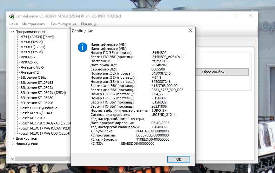The image size is (275, 173).
Task: Select the Диагностика tree item
Action: click(26, 138)
